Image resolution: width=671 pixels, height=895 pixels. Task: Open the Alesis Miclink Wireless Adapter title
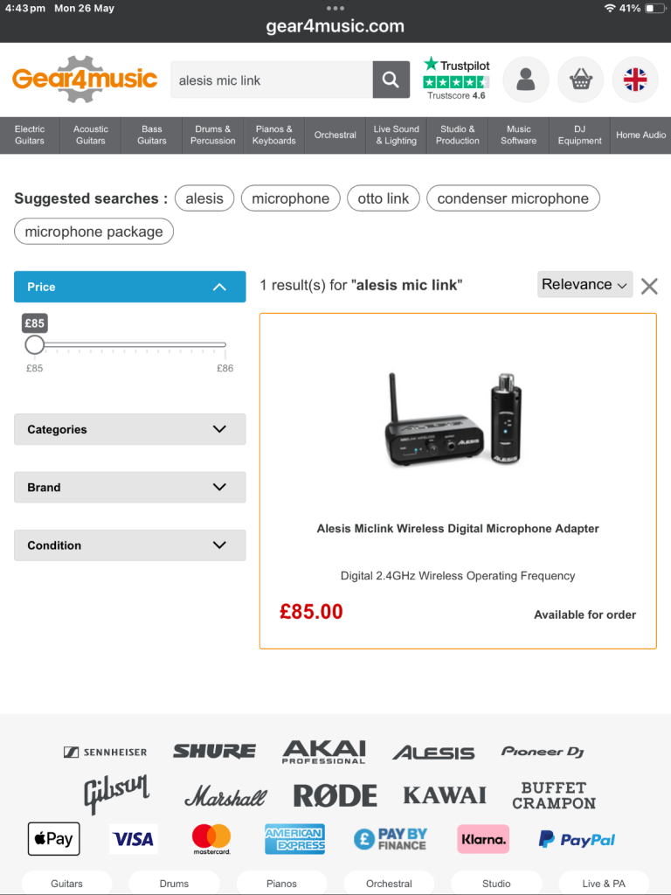(x=458, y=529)
